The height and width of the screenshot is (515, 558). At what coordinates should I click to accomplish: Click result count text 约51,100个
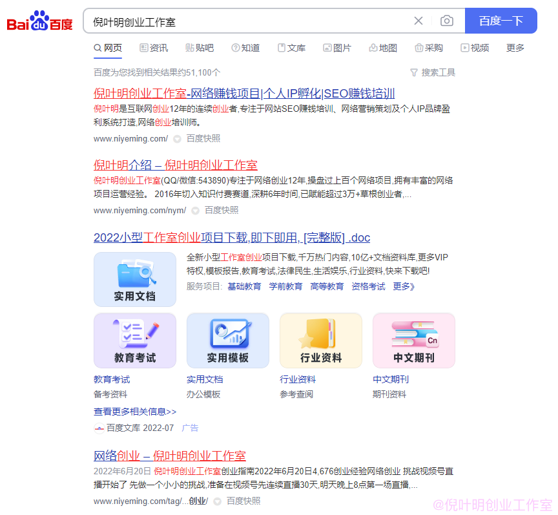[x=199, y=72]
